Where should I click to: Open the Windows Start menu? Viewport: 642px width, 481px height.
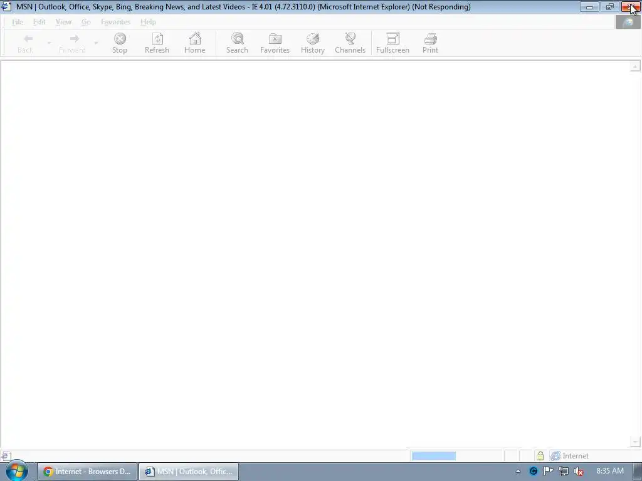point(17,471)
